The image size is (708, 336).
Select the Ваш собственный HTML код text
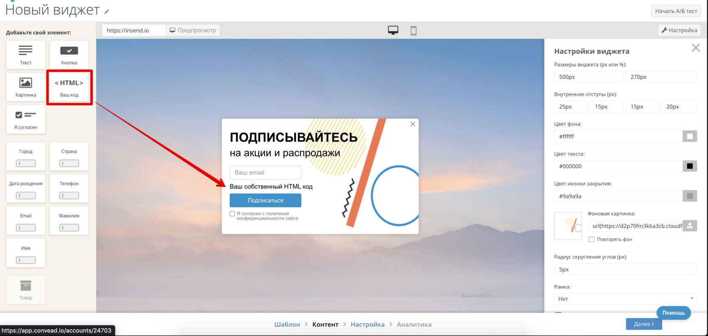click(271, 186)
